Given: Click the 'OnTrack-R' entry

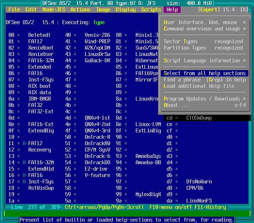Looking at the screenshot, I should pos(97,137).
